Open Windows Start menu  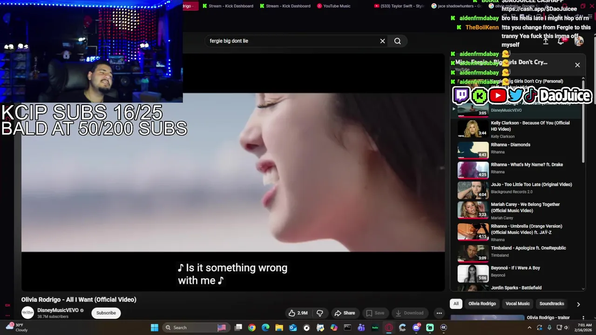click(154, 328)
